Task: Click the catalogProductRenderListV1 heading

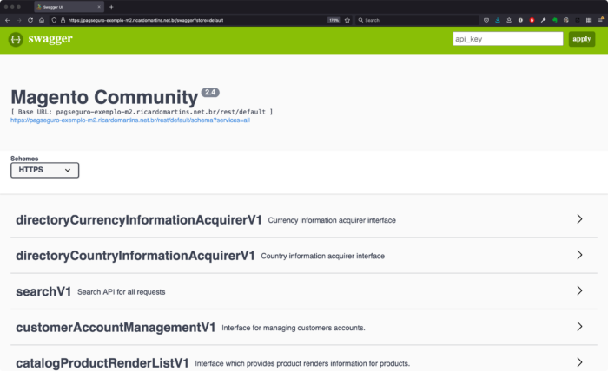Action: (x=102, y=363)
